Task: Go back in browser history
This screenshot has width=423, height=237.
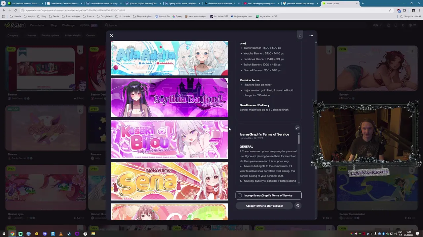Action: 4,10
